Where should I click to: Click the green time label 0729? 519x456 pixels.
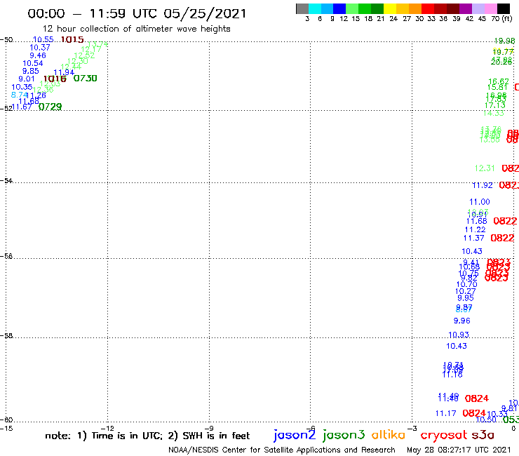[x=50, y=107]
